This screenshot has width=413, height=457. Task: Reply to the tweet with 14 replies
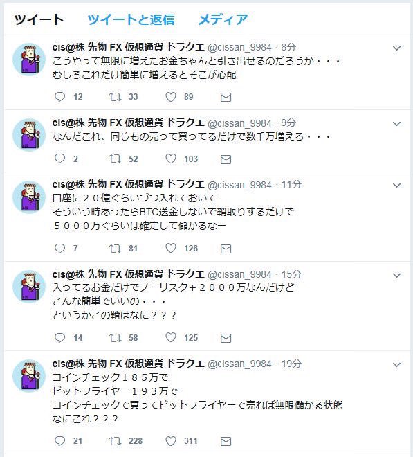(x=59, y=338)
